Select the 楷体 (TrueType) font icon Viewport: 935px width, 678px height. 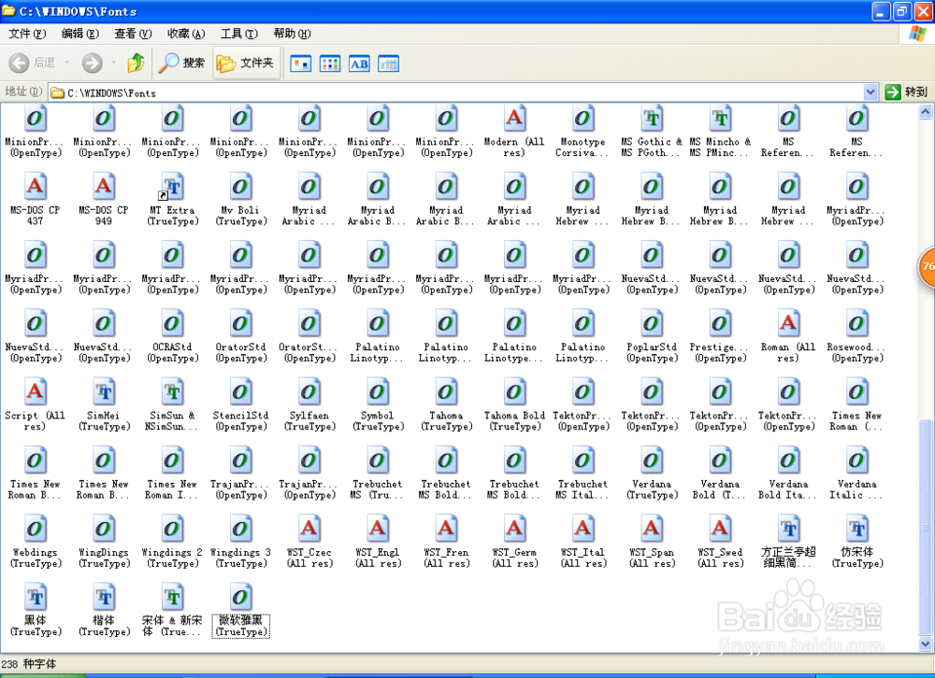click(104, 597)
